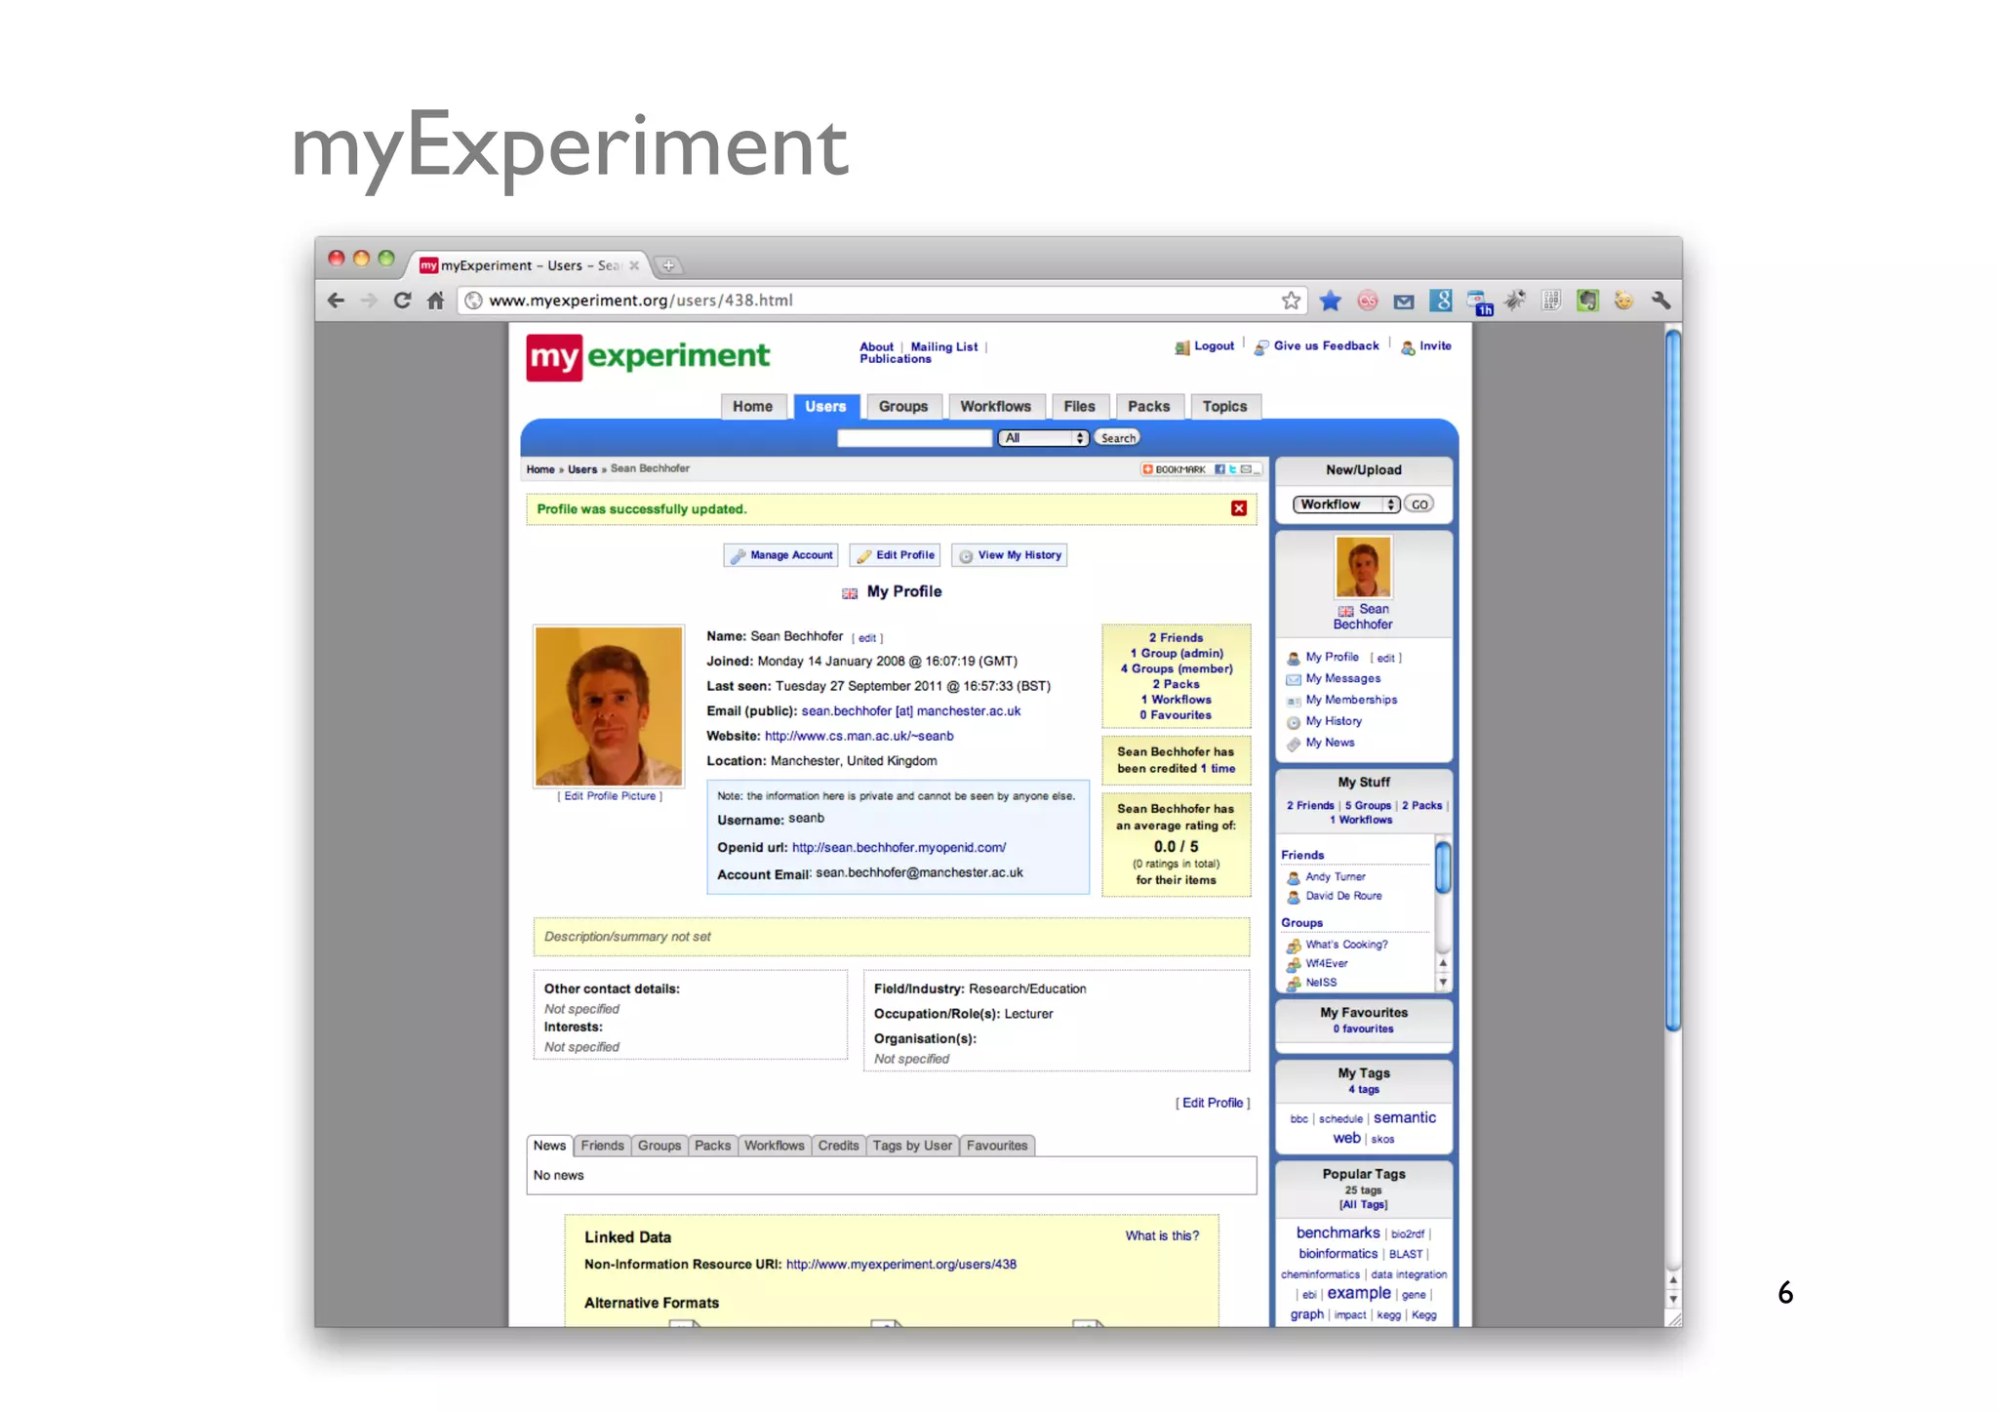Open the Non-Information Resource URI link

(900, 1265)
